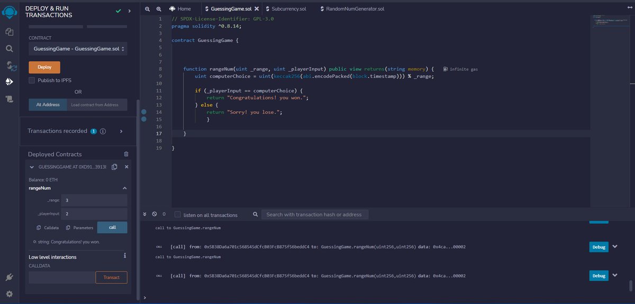635x304 pixels.
Task: Close the GuessingGame.sol tab
Action: tap(256, 9)
